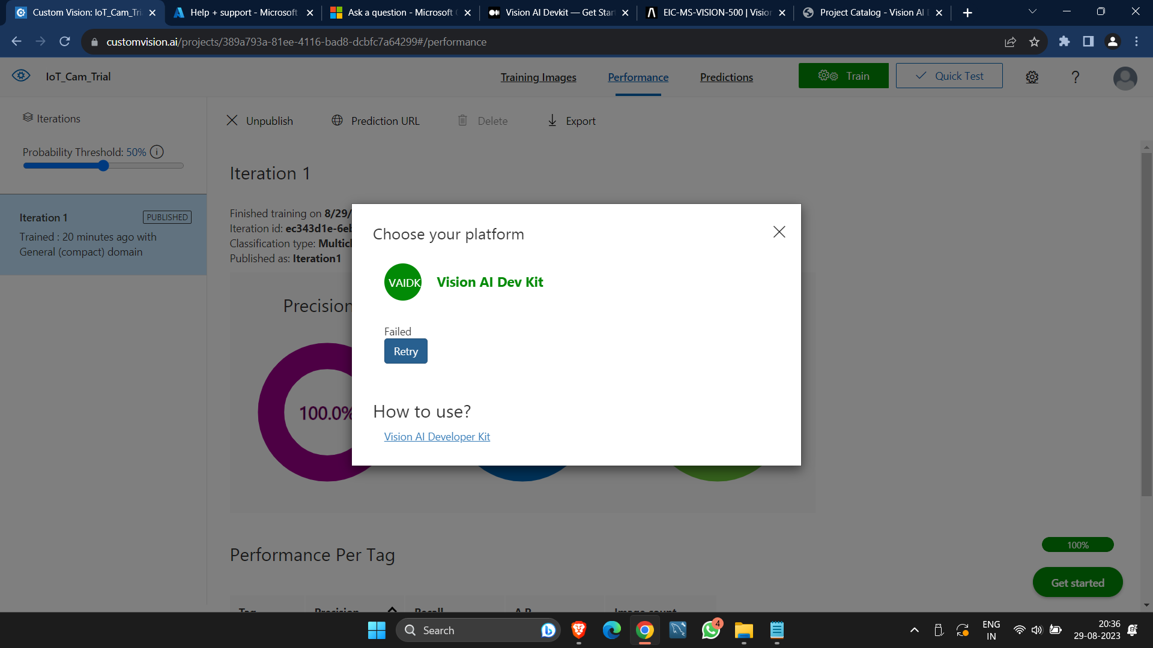The width and height of the screenshot is (1153, 648).
Task: Open WhatsApp from the taskbar
Action: [710, 630]
